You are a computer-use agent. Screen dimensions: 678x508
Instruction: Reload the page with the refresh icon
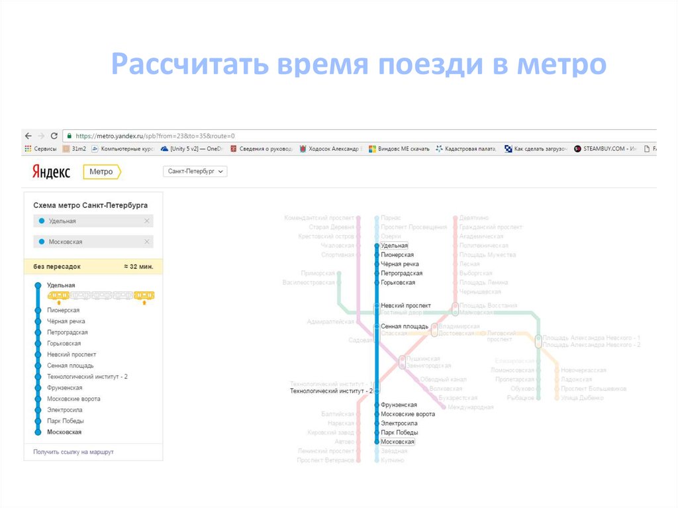click(x=54, y=135)
